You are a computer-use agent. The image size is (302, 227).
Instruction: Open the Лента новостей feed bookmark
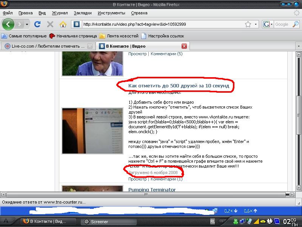point(119,36)
